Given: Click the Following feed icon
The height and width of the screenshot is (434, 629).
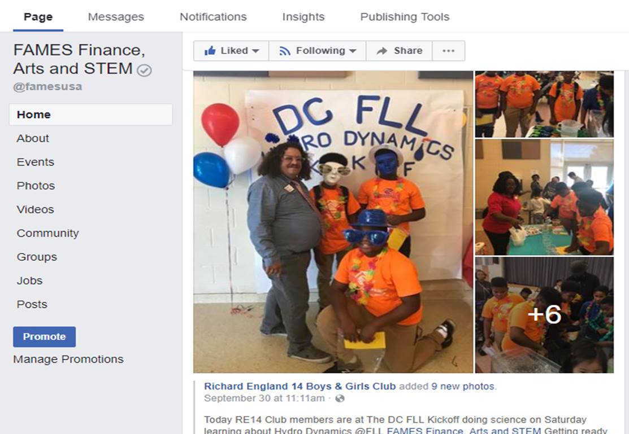Looking at the screenshot, I should tap(284, 51).
